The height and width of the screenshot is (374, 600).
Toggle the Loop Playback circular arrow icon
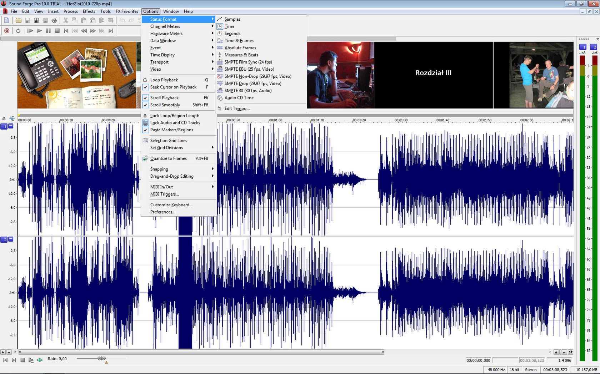[18, 31]
